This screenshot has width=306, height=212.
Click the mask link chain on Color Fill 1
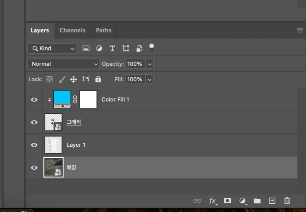75,100
